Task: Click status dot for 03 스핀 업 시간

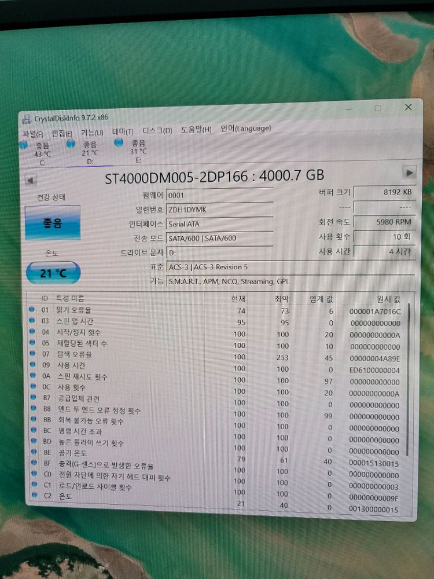Action: tap(32, 321)
